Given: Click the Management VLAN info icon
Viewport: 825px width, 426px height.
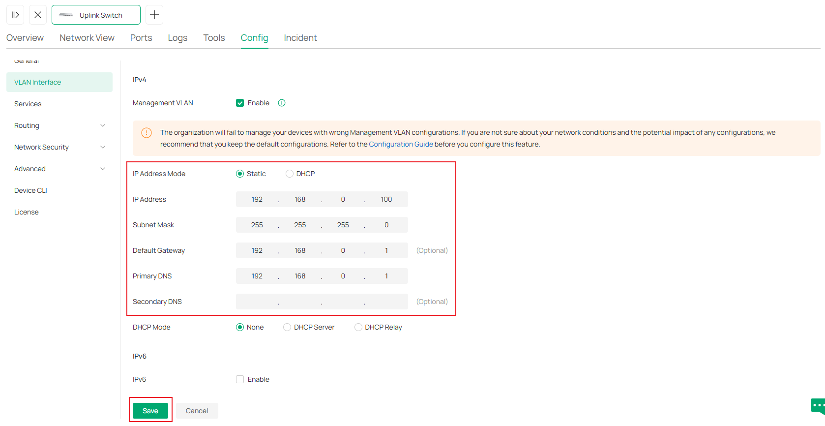Looking at the screenshot, I should point(282,103).
